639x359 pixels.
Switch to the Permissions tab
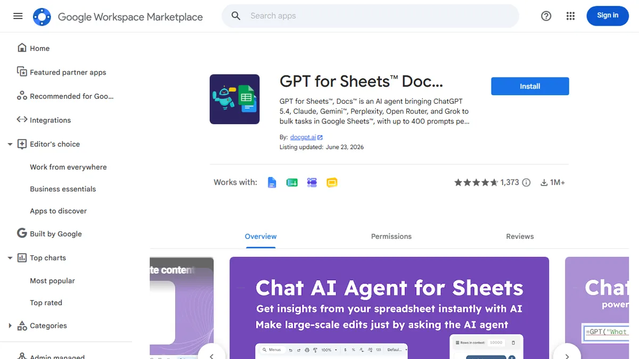click(x=391, y=236)
